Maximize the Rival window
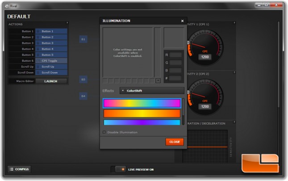 click(x=266, y=5)
